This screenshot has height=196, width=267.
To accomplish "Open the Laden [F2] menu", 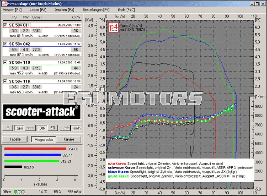I will (38, 10).
